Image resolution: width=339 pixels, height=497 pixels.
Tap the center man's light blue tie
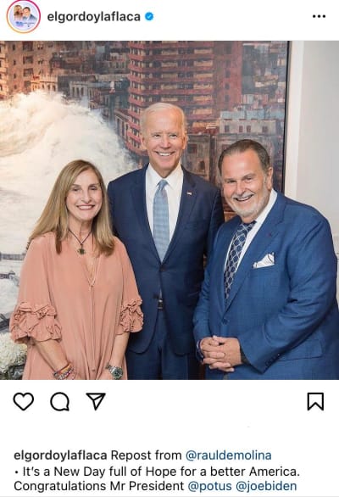[x=162, y=219]
